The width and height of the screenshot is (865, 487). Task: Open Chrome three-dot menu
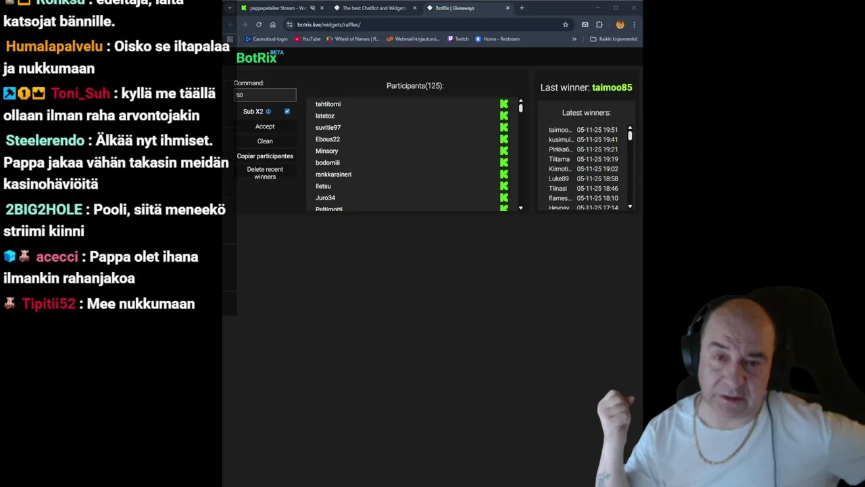(x=634, y=24)
